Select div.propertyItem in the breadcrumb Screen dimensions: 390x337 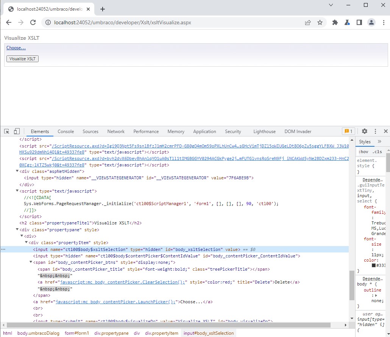point(162,333)
